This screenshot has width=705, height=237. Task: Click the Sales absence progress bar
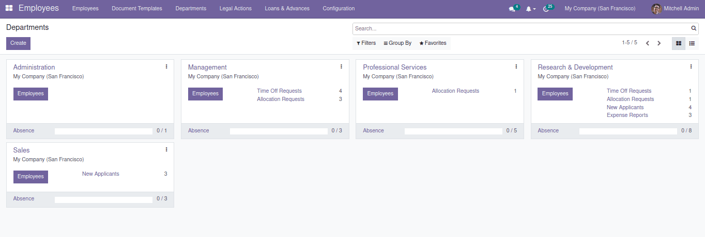pos(103,199)
